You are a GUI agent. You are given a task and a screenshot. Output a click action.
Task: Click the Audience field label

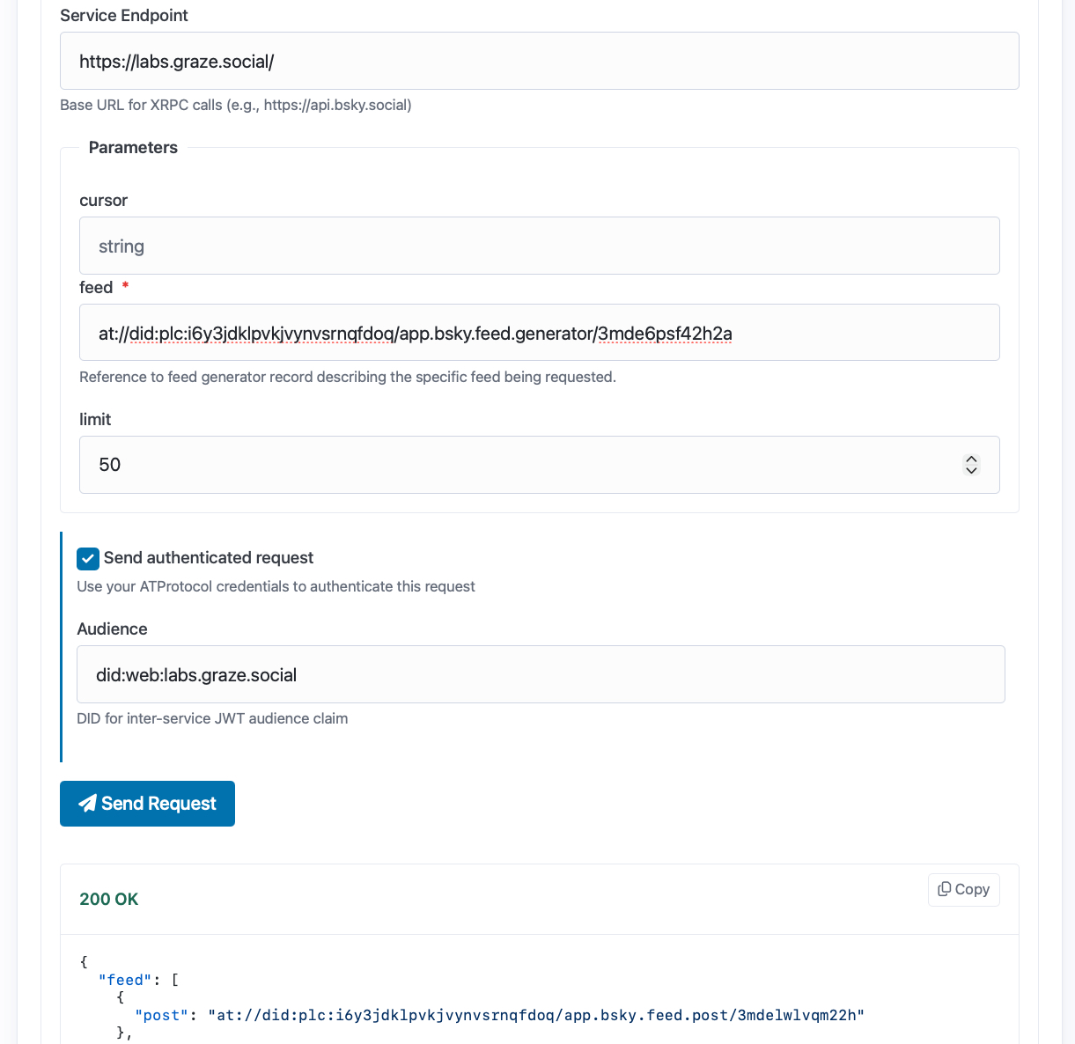(112, 629)
